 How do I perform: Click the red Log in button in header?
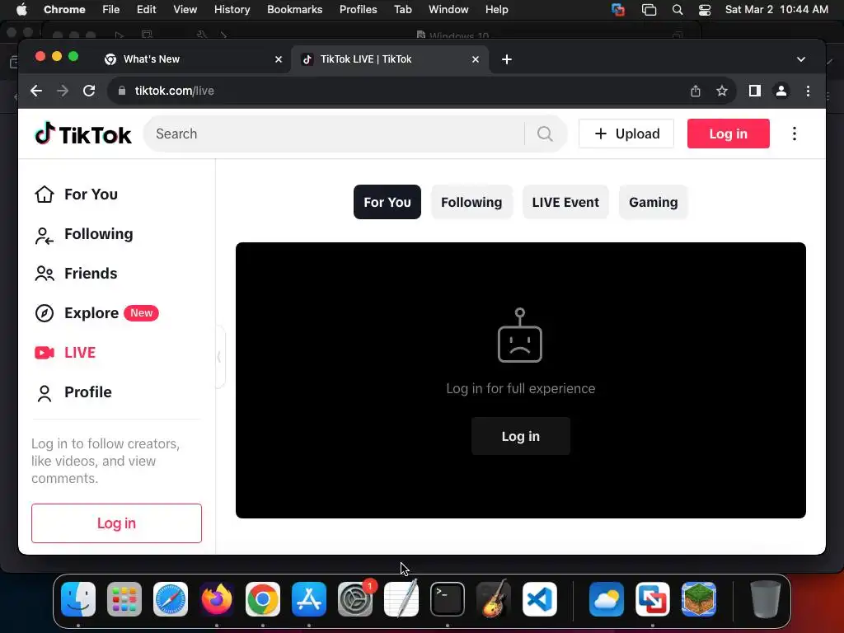coord(728,134)
